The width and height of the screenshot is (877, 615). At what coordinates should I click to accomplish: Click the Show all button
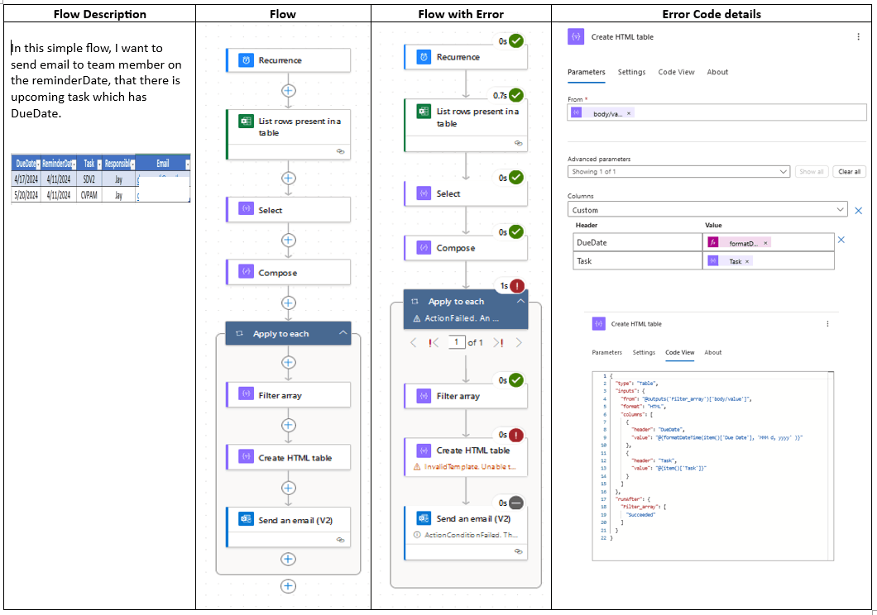812,171
